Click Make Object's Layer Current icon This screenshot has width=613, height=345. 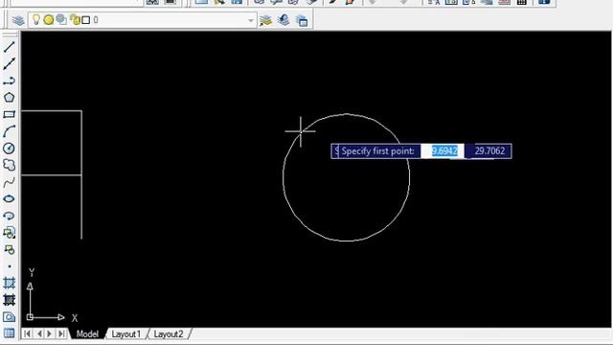pyautogui.click(x=265, y=20)
